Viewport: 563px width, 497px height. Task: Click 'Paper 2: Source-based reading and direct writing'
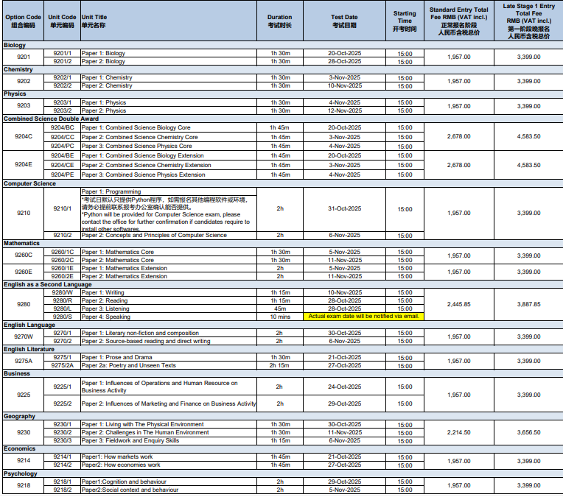(x=146, y=341)
